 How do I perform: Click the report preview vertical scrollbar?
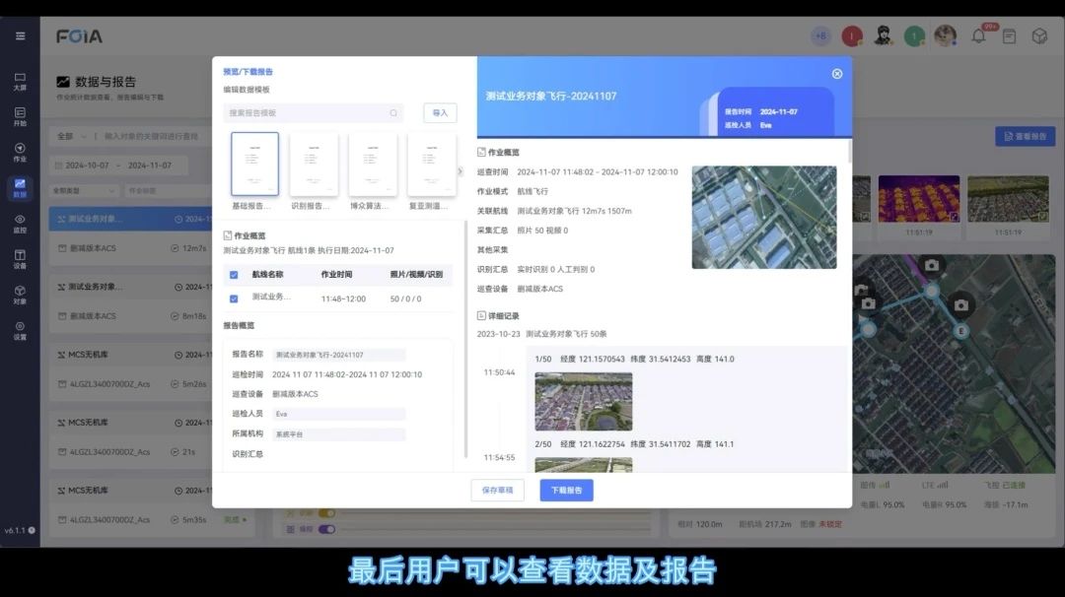pyautogui.click(x=850, y=153)
